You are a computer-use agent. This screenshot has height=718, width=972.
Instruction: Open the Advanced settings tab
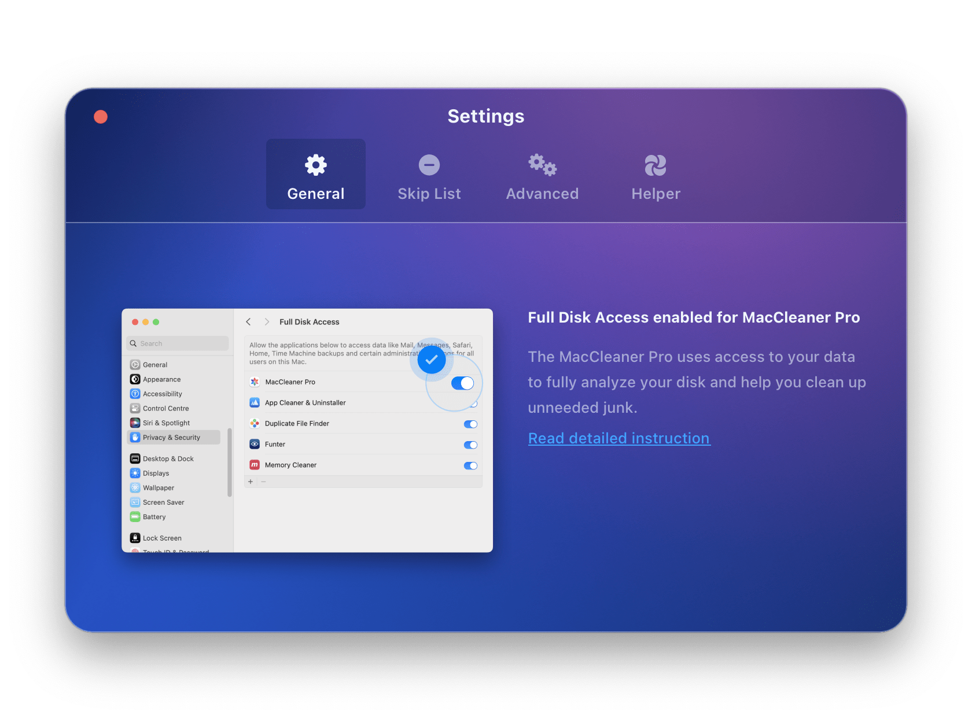(x=542, y=177)
